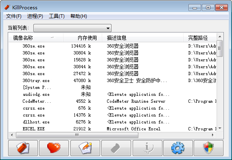The width and height of the screenshot is (232, 160).
Task: Click the Windows shield icon button
Action: (208, 148)
